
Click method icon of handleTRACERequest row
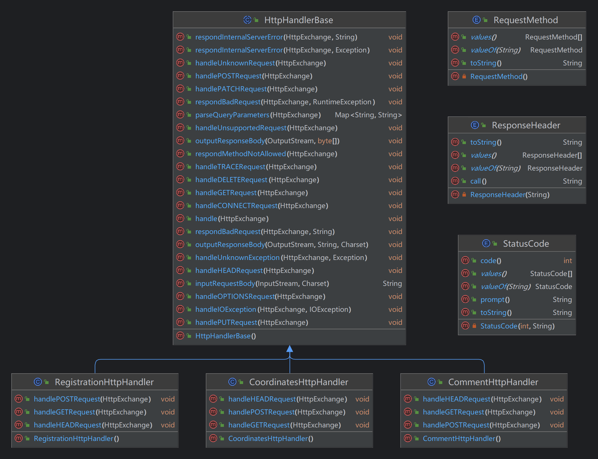tap(180, 166)
